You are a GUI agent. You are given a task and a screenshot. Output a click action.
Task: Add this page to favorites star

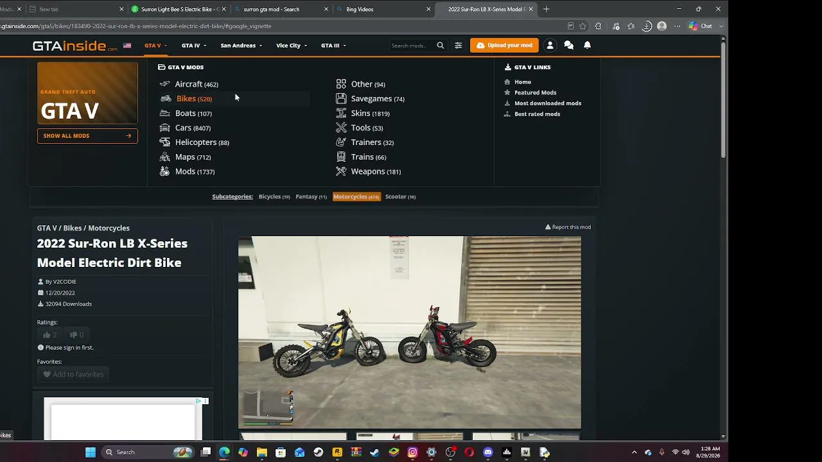[582, 26]
